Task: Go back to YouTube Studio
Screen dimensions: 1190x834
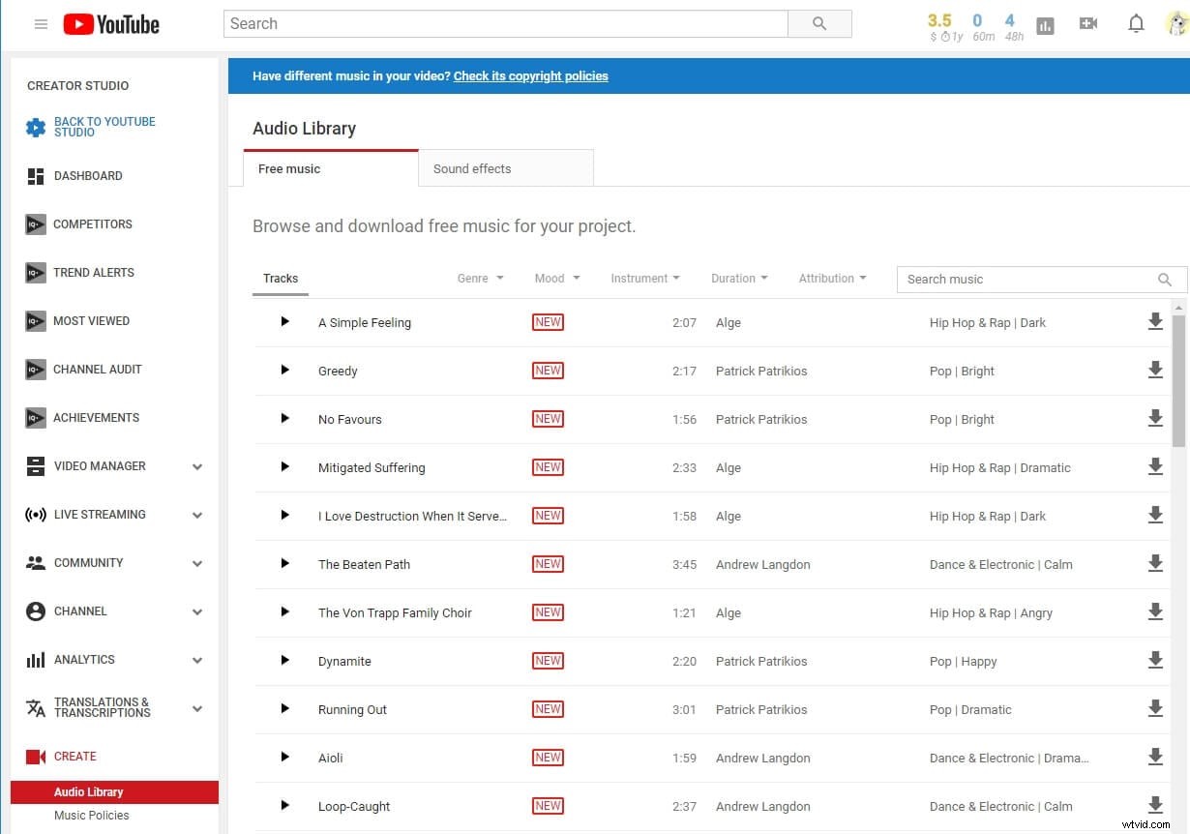Action: click(x=104, y=127)
